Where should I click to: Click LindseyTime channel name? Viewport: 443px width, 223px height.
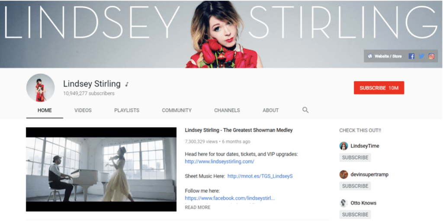[x=365, y=146]
